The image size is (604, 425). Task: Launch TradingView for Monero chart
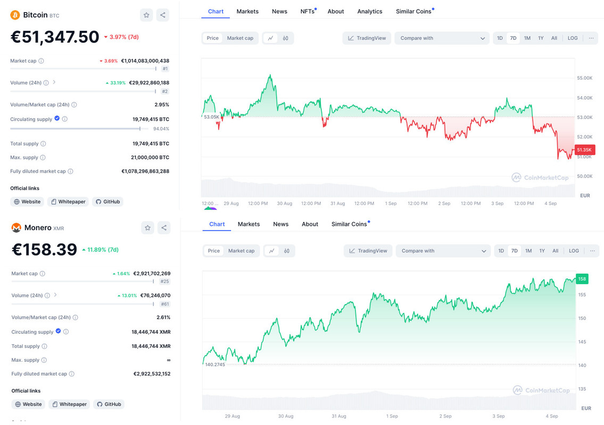(368, 251)
